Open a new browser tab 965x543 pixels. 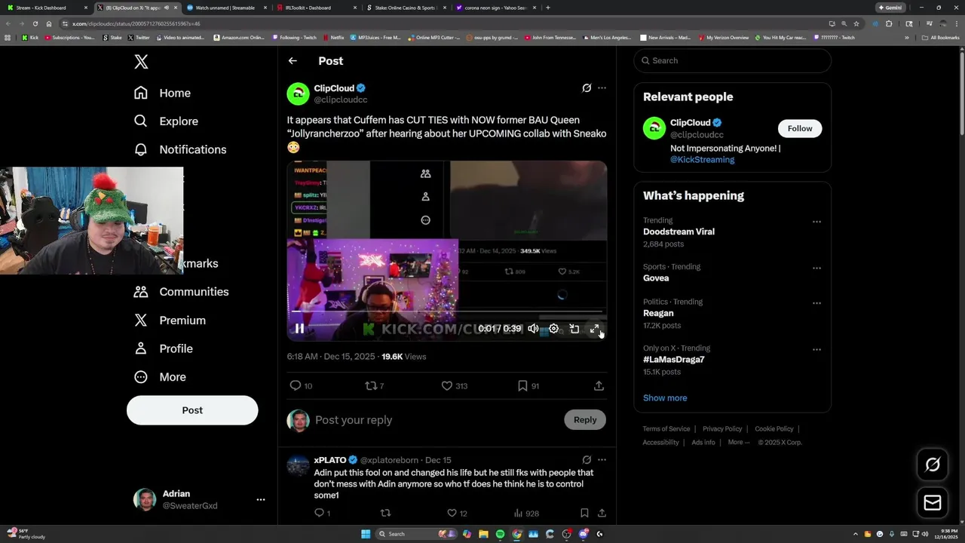(x=547, y=8)
